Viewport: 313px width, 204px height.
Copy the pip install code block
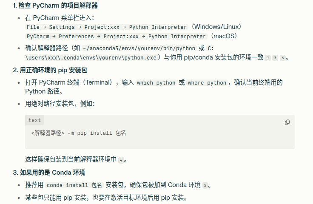tap(287, 122)
